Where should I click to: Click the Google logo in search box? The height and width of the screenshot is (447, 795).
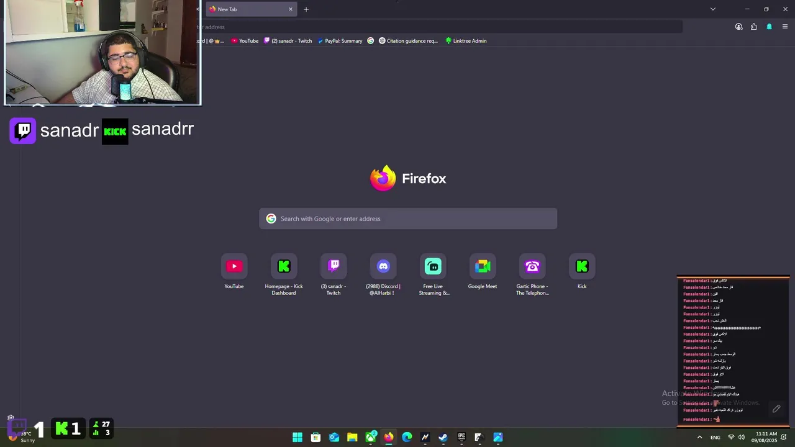[271, 219]
